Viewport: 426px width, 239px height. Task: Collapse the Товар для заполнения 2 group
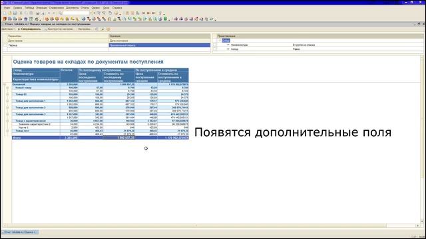coord(7,108)
